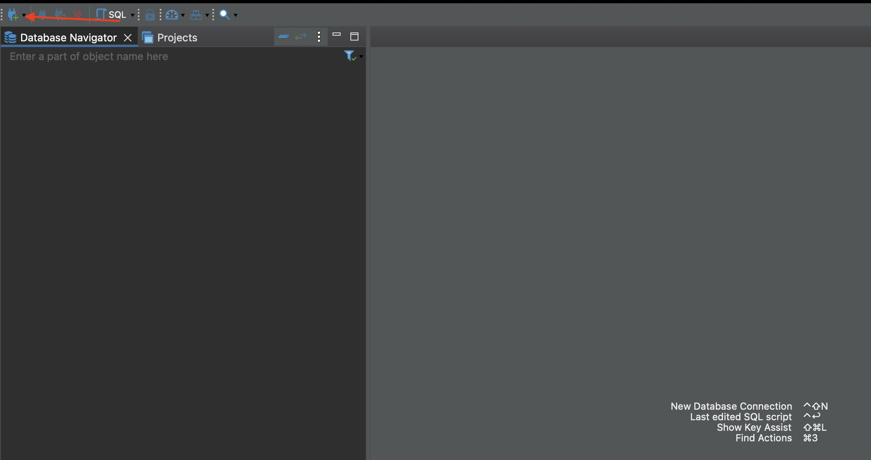This screenshot has width=871, height=460.
Task: Open Last edited SQL script
Action: [740, 417]
